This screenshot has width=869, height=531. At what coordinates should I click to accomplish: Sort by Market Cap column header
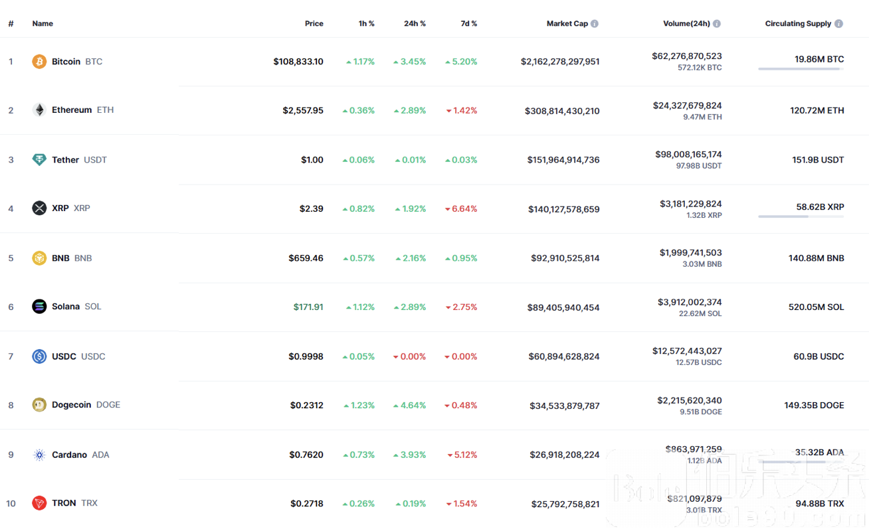coord(567,24)
